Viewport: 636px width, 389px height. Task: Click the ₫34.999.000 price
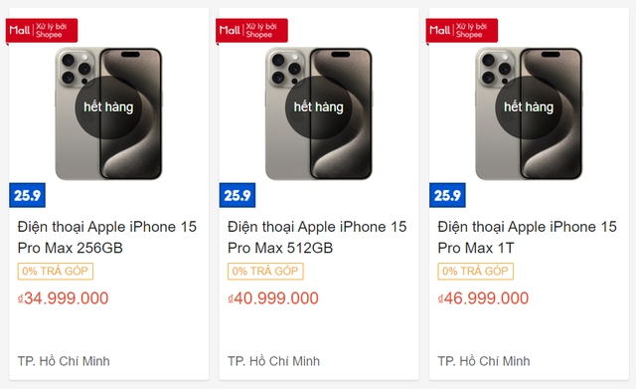(63, 298)
